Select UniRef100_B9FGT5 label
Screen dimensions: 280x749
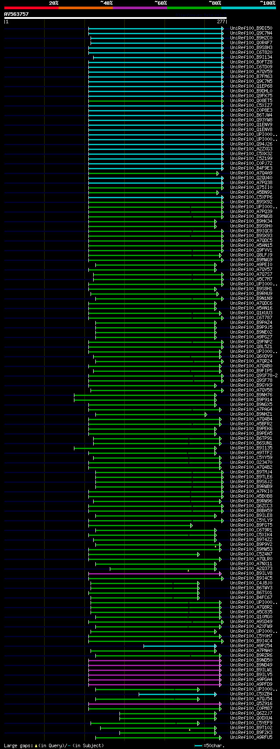point(251,525)
